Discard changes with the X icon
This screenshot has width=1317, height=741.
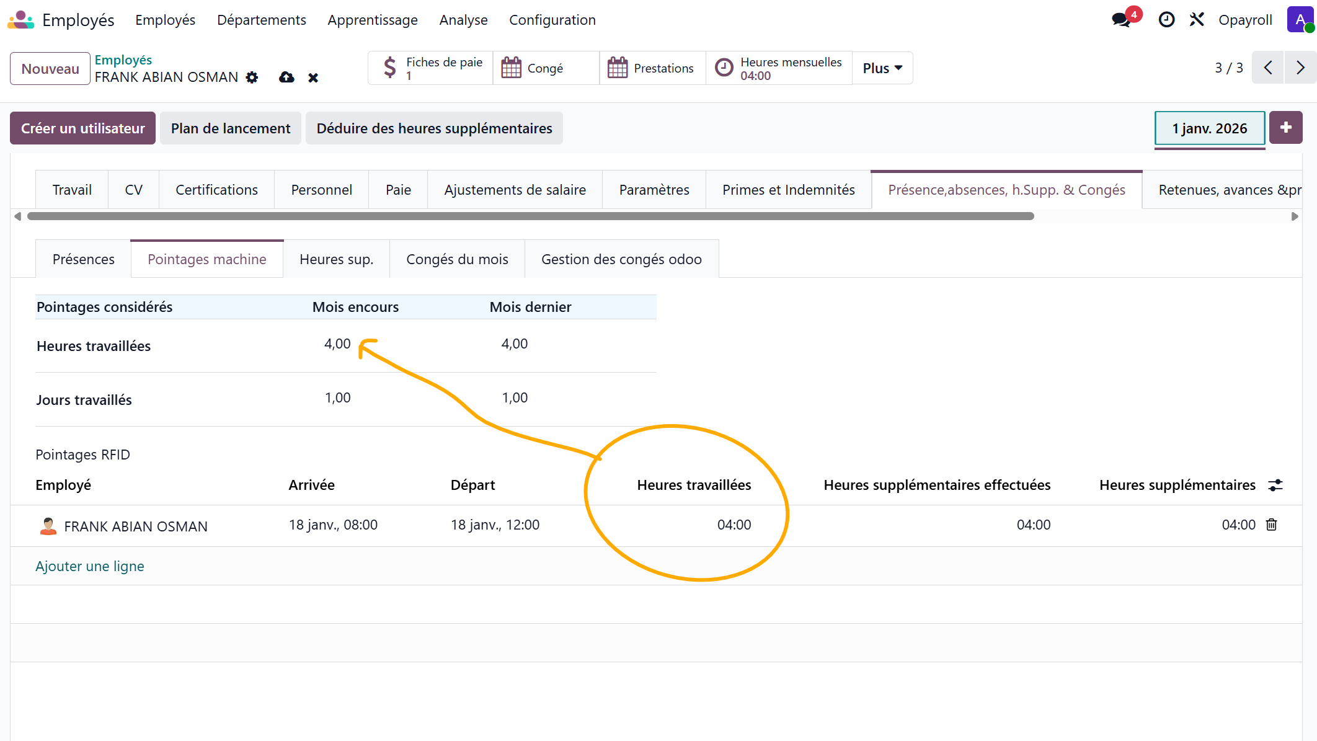(313, 78)
